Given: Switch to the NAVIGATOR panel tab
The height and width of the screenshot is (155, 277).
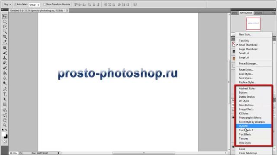Looking at the screenshot, I should [246, 13].
